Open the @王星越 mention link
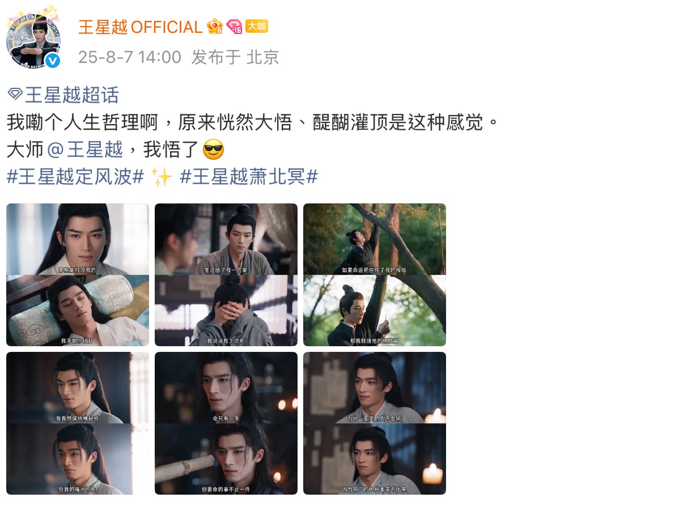696x506 pixels. click(x=85, y=150)
